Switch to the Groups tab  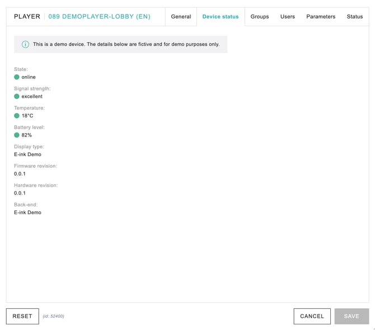(260, 17)
